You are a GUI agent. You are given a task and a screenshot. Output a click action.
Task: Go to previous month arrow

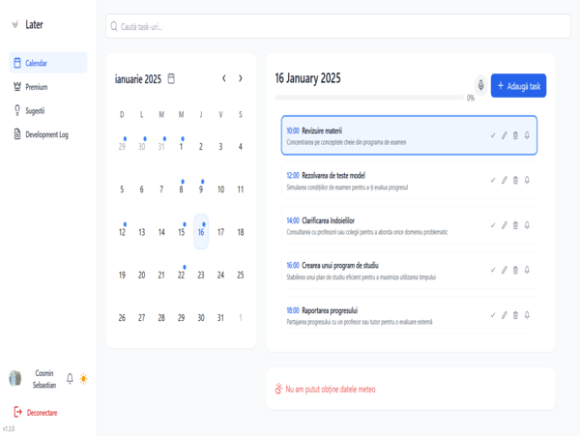coord(224,78)
